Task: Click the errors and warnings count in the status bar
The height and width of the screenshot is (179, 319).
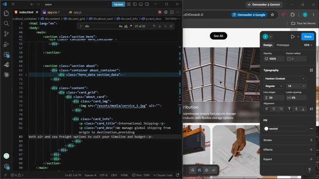Action: point(17,175)
